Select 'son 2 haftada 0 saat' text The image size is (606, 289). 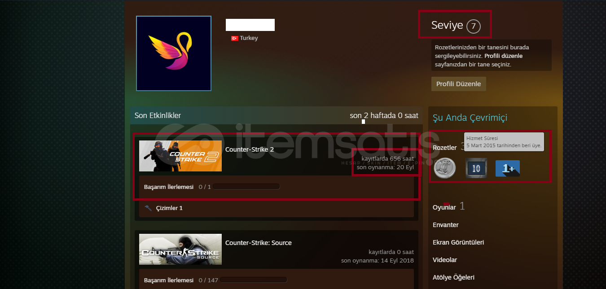tap(384, 115)
